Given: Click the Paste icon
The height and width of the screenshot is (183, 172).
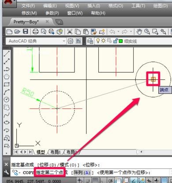Looking at the screenshot, I should click(x=86, y=32).
